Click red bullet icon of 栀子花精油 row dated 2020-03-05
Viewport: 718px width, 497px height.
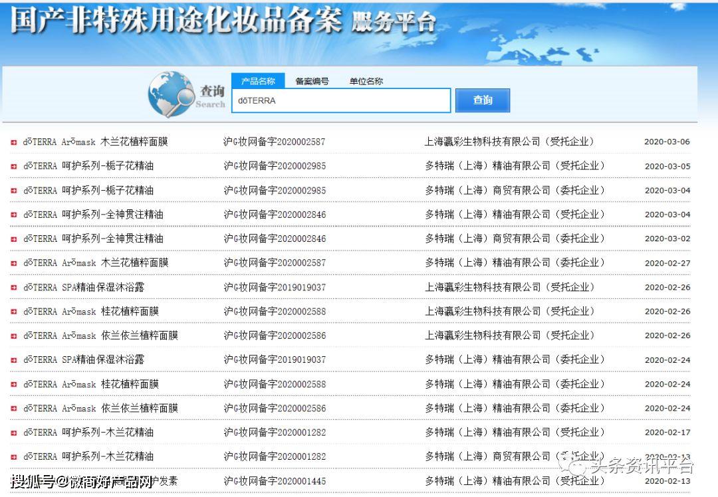pyautogui.click(x=14, y=167)
